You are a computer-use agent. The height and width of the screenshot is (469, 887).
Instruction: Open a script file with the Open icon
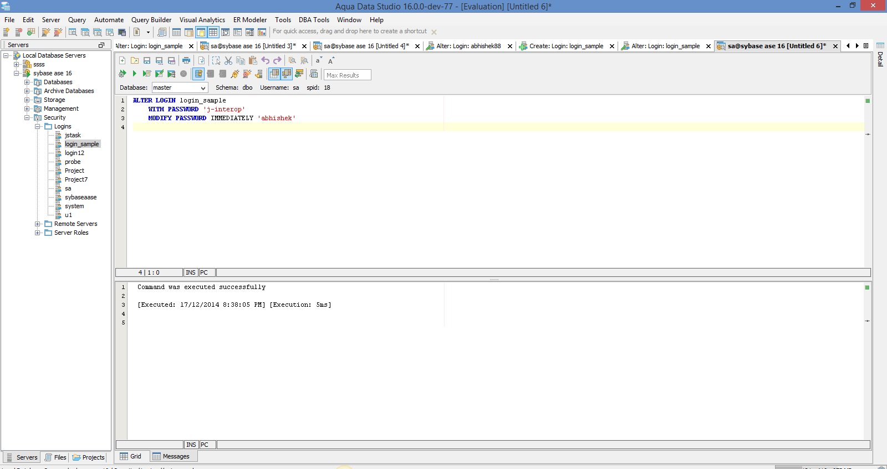point(135,60)
